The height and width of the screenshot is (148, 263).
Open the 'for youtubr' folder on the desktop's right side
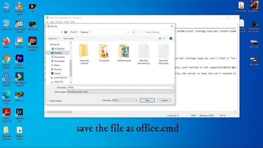pos(241,7)
